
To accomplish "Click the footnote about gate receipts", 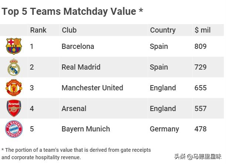I will [76, 154].
